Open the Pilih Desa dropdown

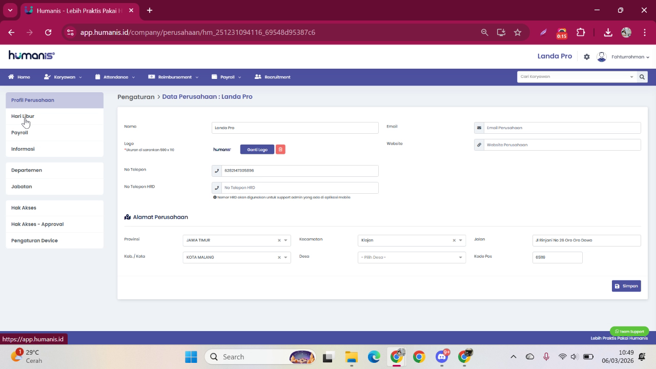[412, 257]
